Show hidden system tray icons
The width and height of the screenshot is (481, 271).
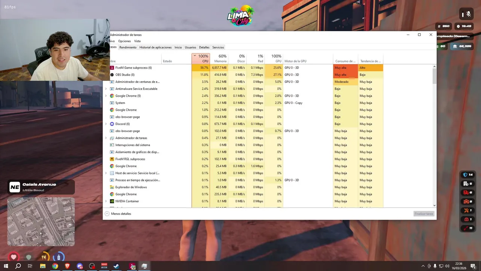423,266
